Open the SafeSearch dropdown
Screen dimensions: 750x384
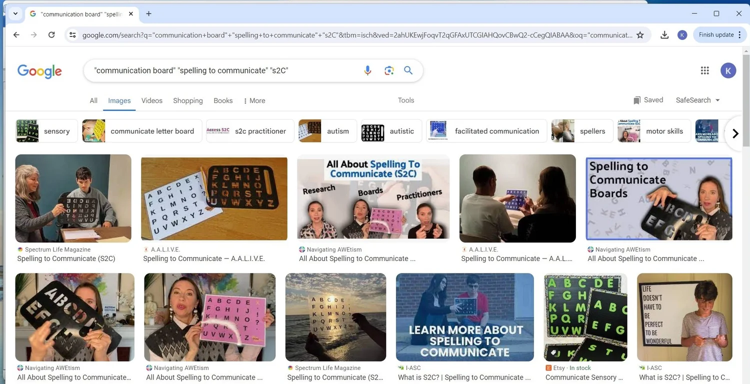point(697,100)
